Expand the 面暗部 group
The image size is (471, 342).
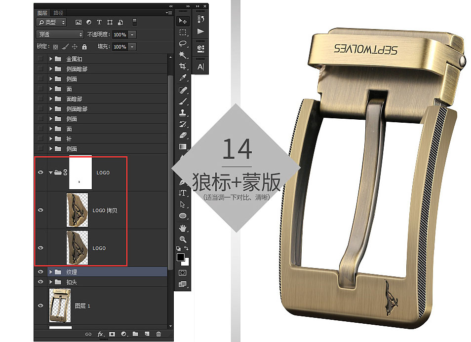click(51, 99)
